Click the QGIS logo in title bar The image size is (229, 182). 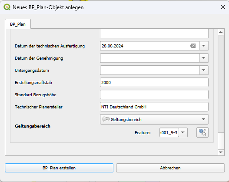pyautogui.click(x=7, y=7)
